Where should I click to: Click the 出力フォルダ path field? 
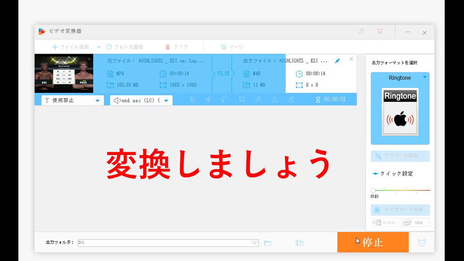pos(168,243)
